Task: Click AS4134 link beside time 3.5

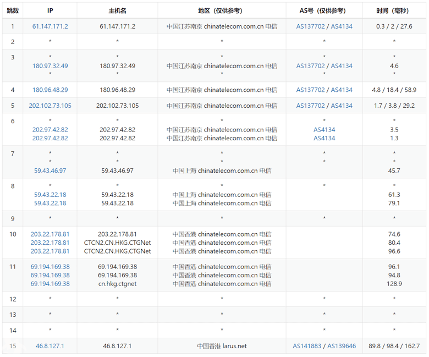Action: pyautogui.click(x=324, y=129)
